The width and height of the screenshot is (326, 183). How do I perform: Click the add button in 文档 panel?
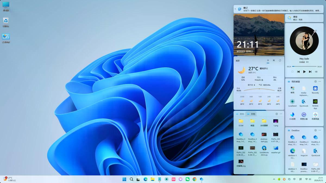pyautogui.click(x=277, y=114)
